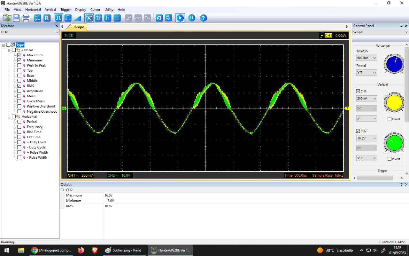Select the Scope tab
The height and width of the screenshot is (256, 409).
coord(79,27)
